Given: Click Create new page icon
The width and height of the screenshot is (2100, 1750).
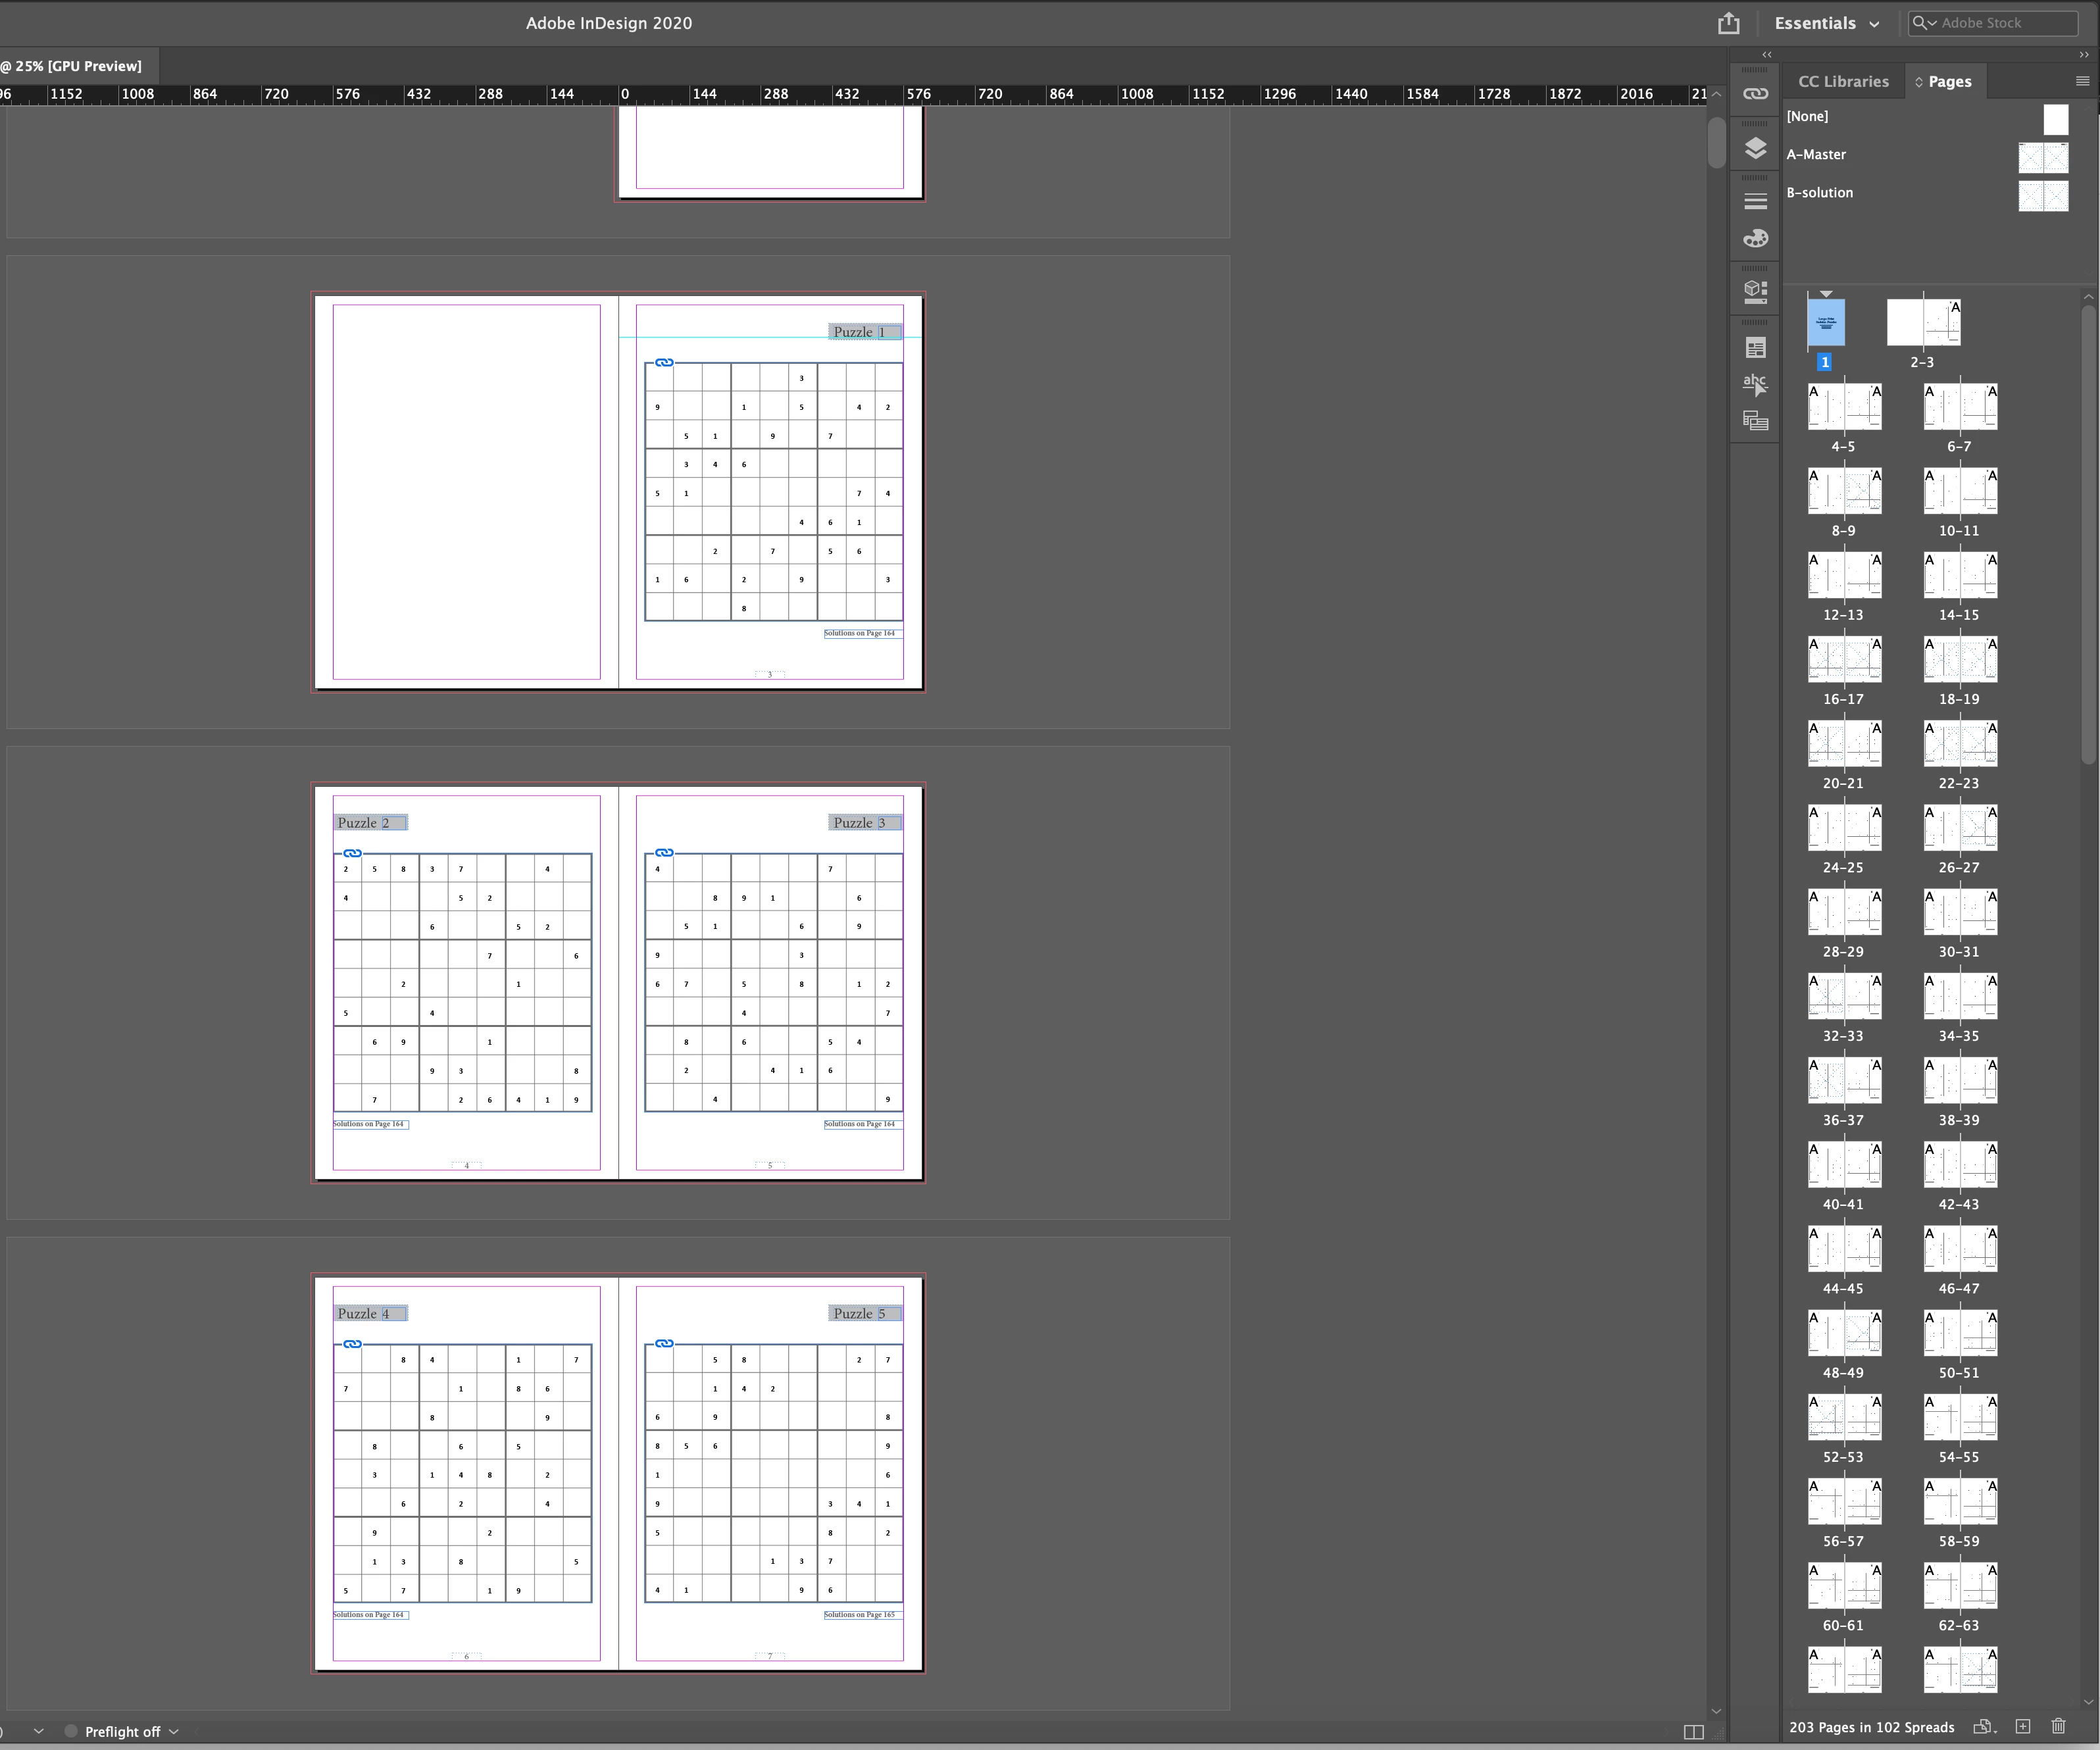Looking at the screenshot, I should 2023,1726.
